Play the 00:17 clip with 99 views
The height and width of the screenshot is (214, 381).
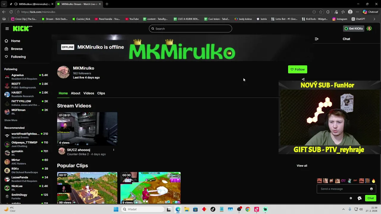pos(87,188)
